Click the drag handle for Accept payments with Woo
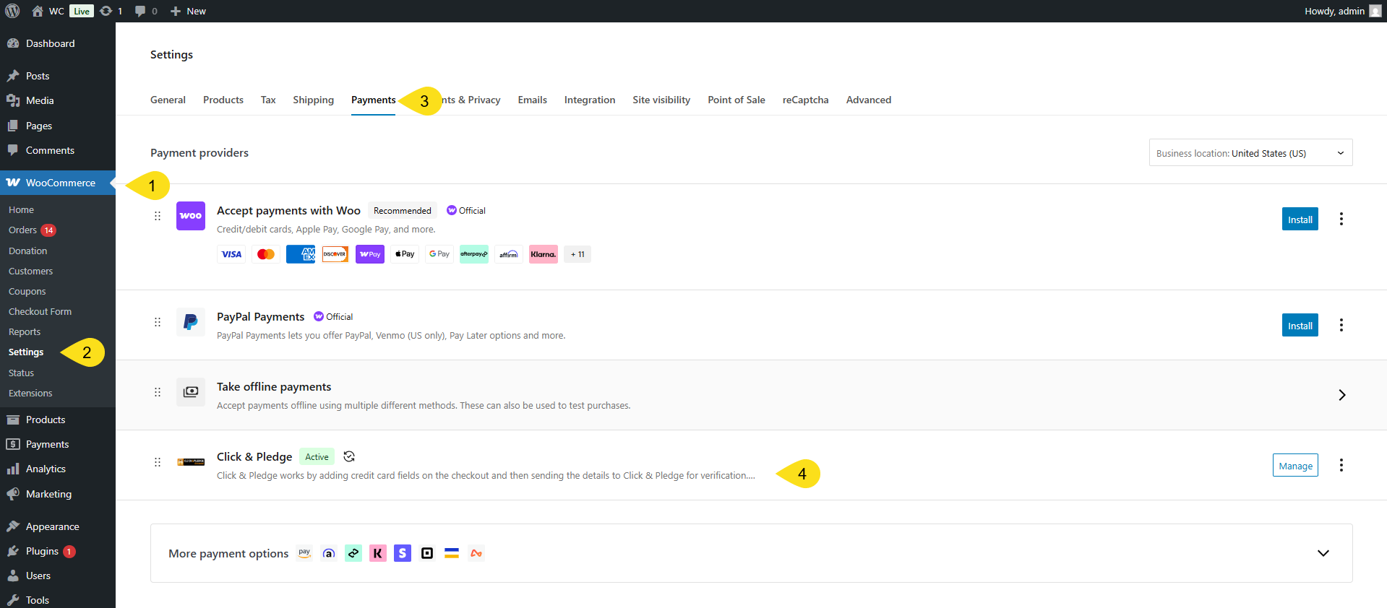This screenshot has height=608, width=1387. 158,216
